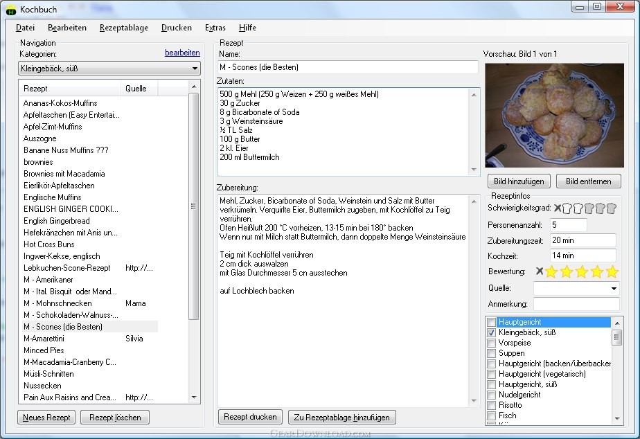Clear difficulty with X before chef hats

click(557, 208)
